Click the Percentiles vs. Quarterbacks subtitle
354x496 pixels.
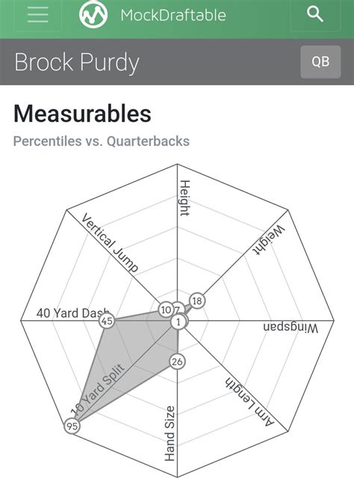tap(102, 141)
